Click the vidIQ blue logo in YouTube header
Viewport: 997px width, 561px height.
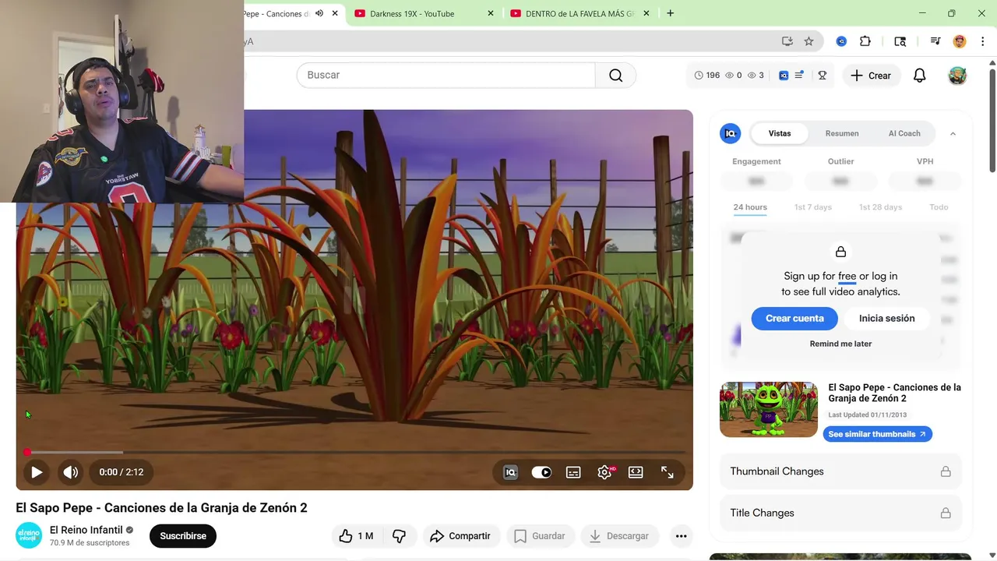point(784,76)
